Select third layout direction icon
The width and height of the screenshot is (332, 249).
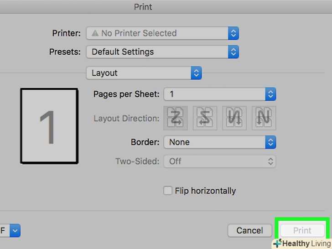click(234, 118)
